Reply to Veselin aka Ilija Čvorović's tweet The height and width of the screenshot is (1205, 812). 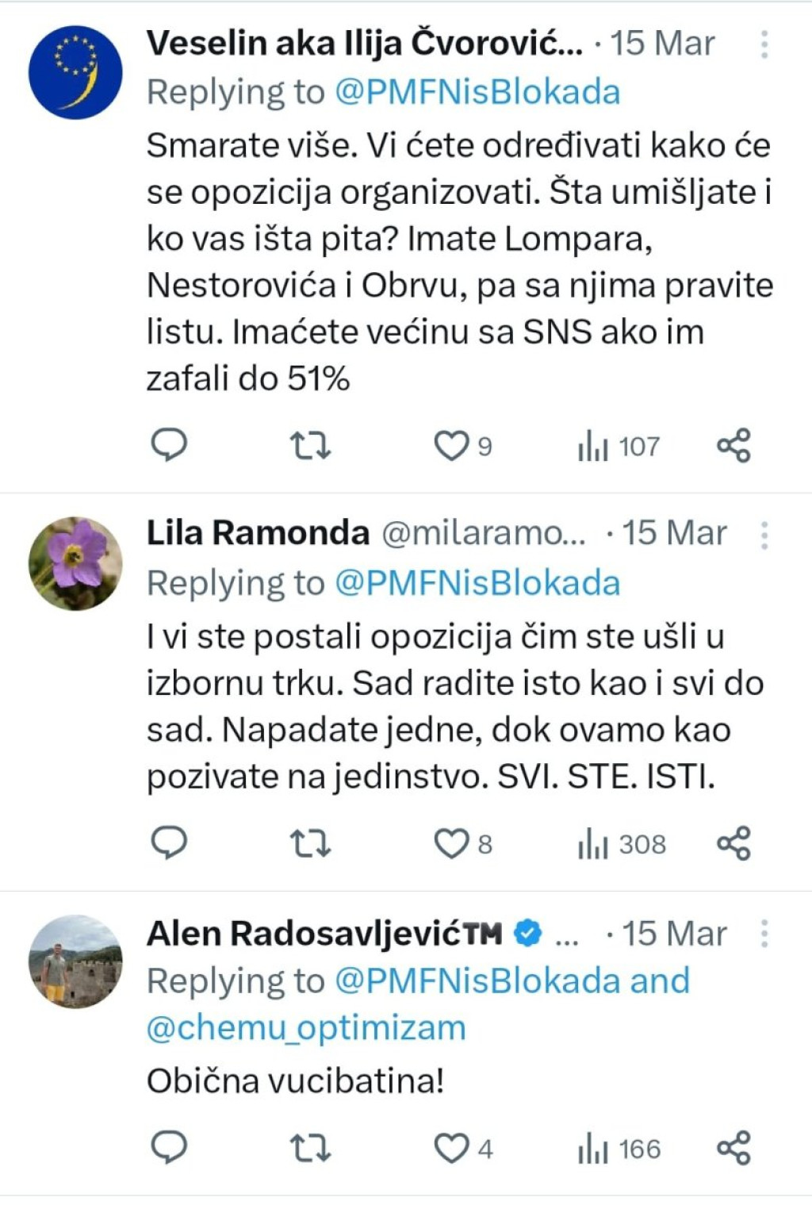coord(169,445)
